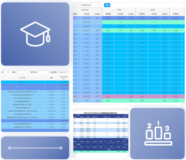This screenshot has height=160, width=186.
Task: Select the 2月份 column group header
Action: point(152,10)
